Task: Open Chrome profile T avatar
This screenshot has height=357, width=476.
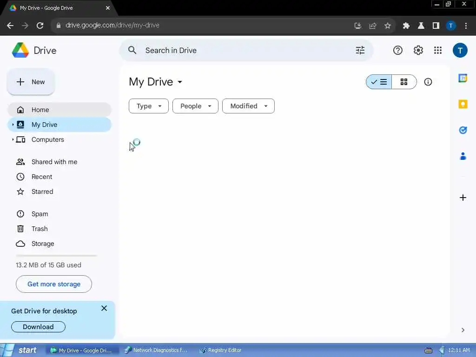Action: tap(451, 26)
